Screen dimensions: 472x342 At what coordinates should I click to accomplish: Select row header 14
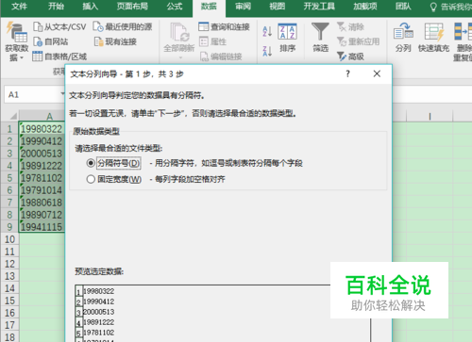click(x=9, y=288)
